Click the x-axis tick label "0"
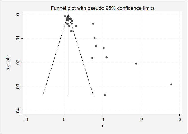This screenshot has width=188, height=134. pyautogui.click(x=64, y=120)
